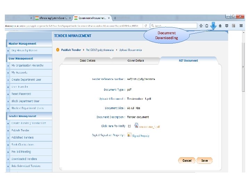Open Downloaded Tenders sidebar item
Screen dimensions: 250x187
[31, 159]
